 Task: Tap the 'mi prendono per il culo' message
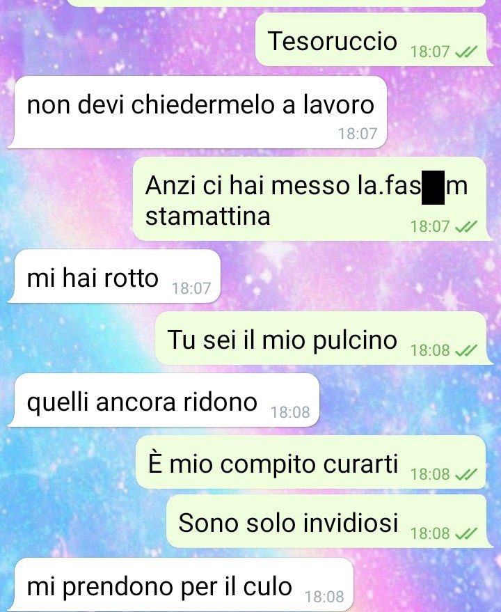(x=181, y=585)
